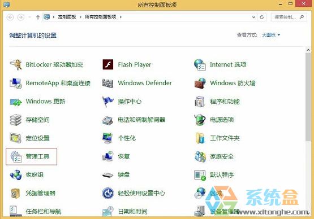Open the 恢复 icon
The height and width of the screenshot is (219, 314).
tap(108, 156)
